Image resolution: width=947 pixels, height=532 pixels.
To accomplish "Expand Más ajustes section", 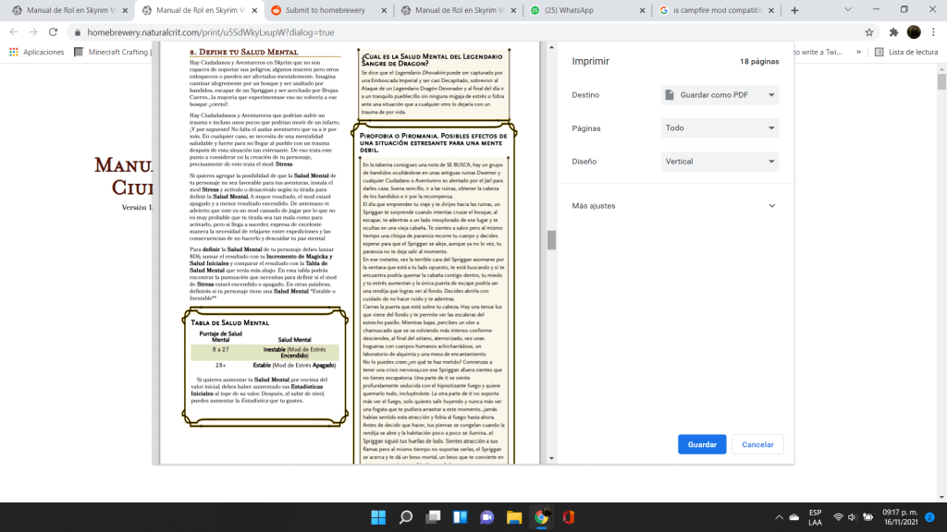I will click(x=673, y=206).
